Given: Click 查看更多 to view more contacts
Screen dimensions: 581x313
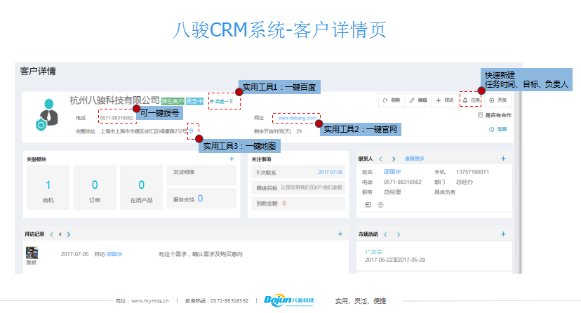Looking at the screenshot, I should (415, 159).
